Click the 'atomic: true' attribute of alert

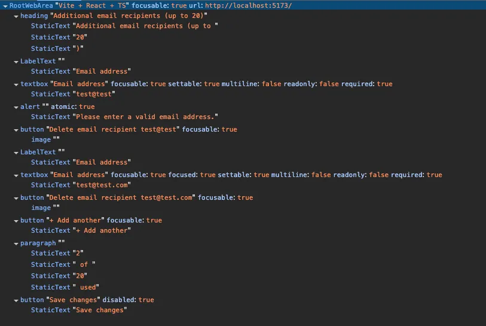[x=73, y=106]
